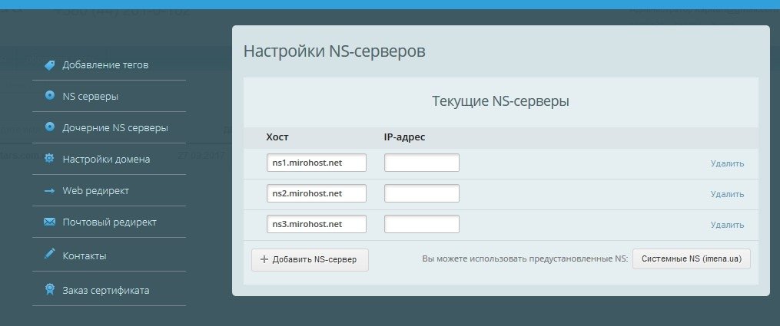The height and width of the screenshot is (326, 780).
Task: Open the Настройки домена menu item
Action: 106,159
